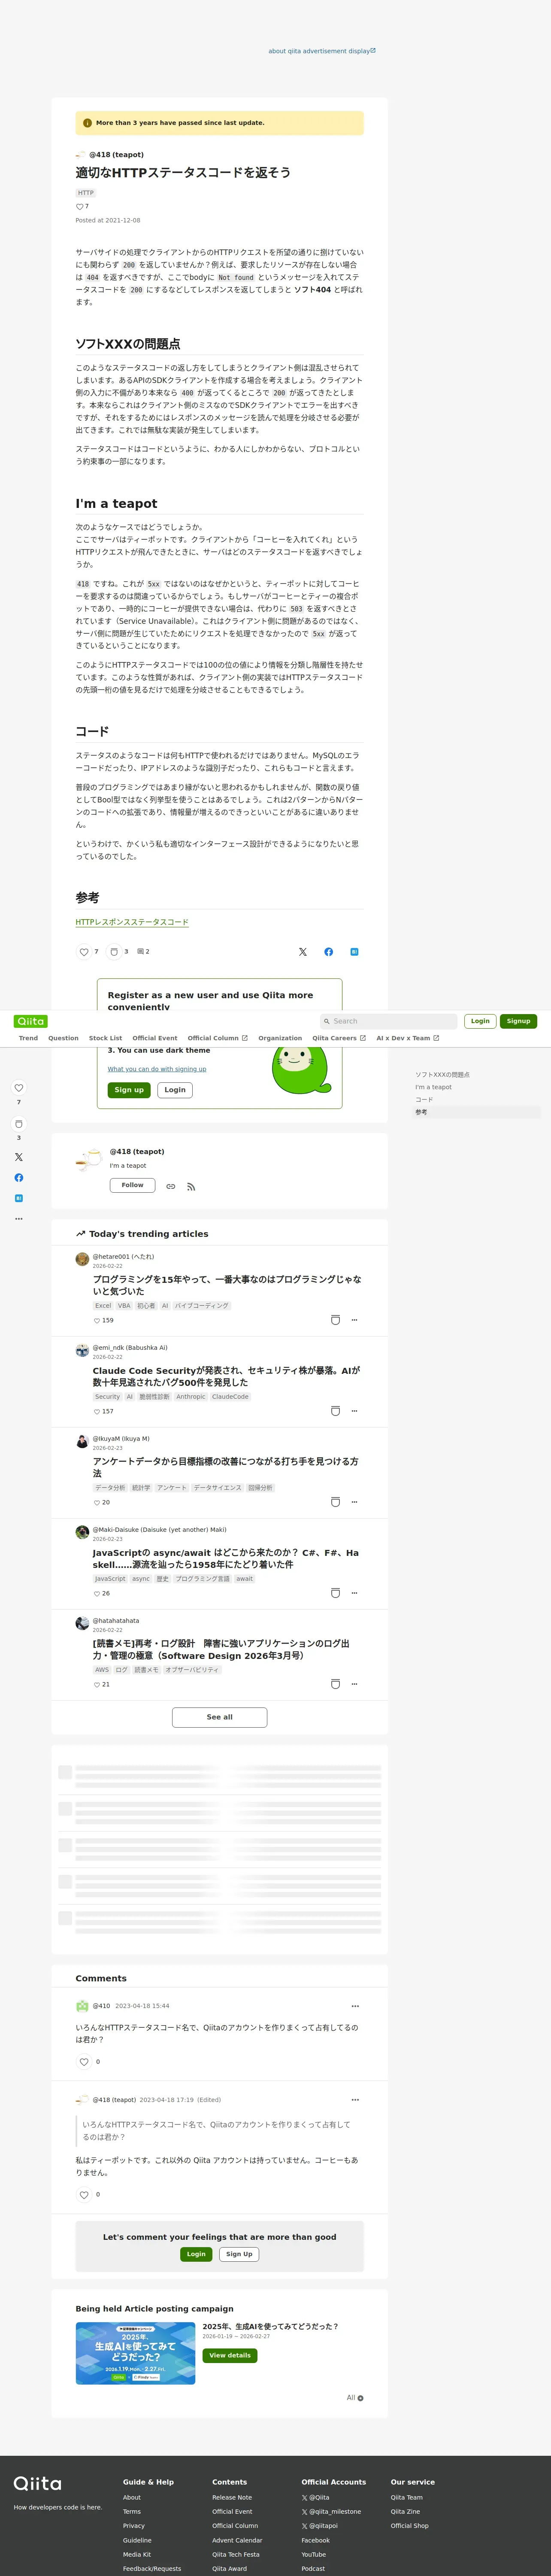Open the Trend tab

(28, 1038)
